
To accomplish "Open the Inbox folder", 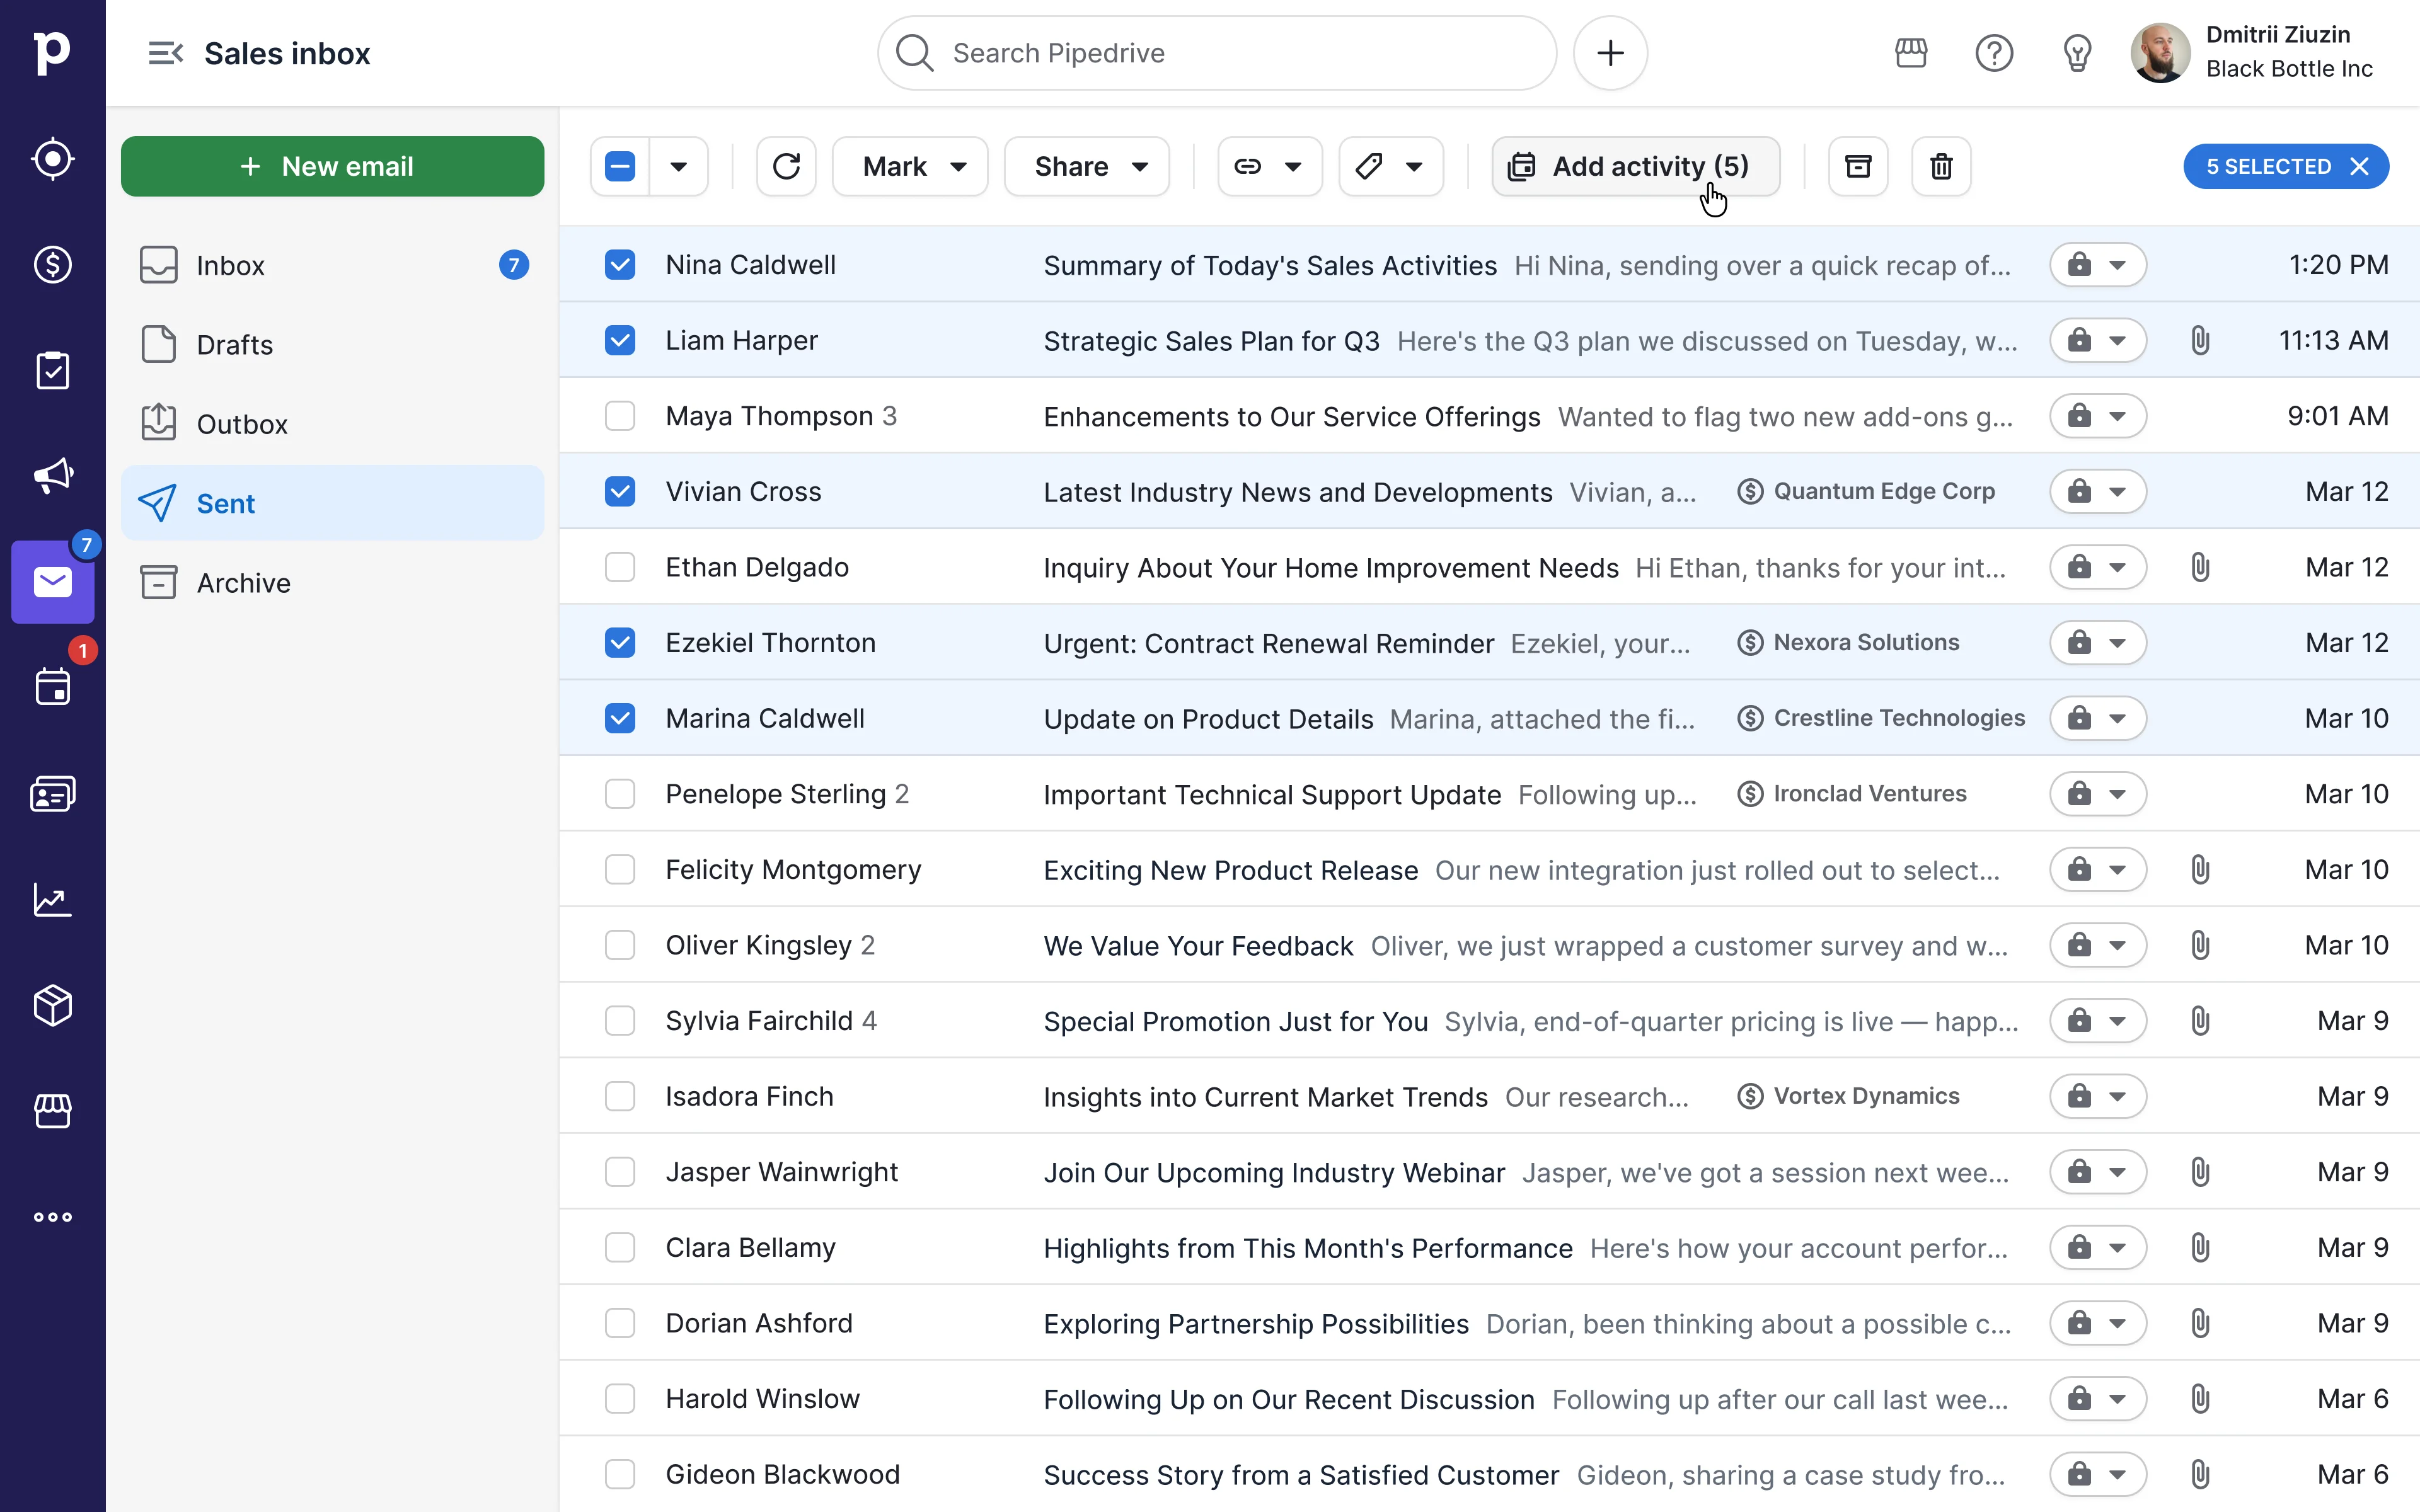I will tap(333, 265).
